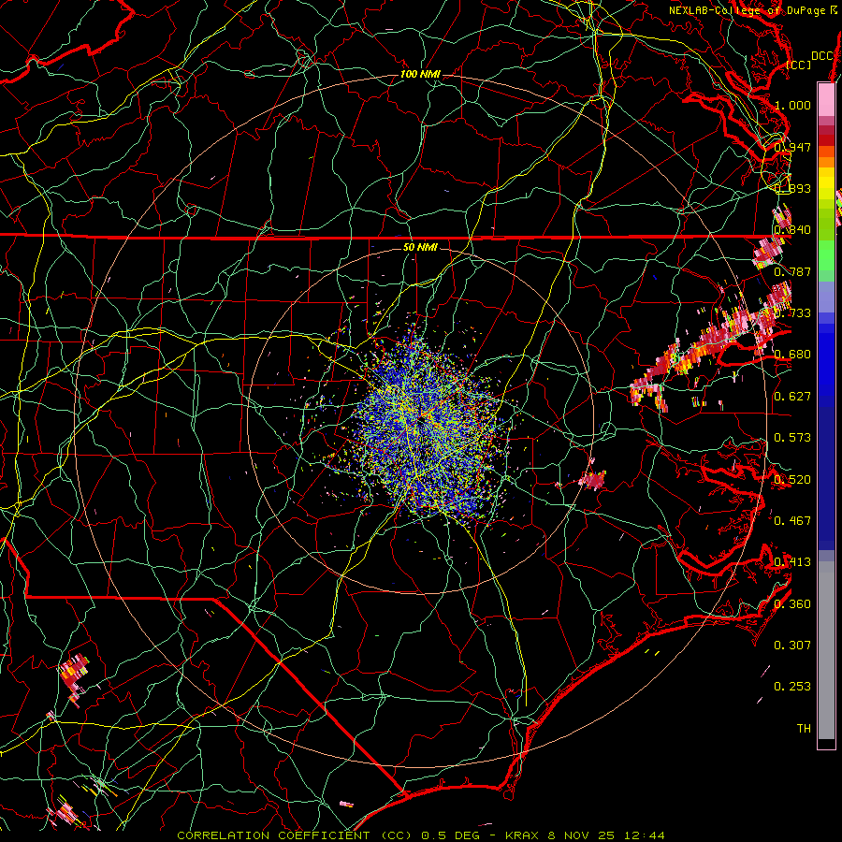Click the 0.413 scale value
The height and width of the screenshot is (842, 842).
coord(792,562)
